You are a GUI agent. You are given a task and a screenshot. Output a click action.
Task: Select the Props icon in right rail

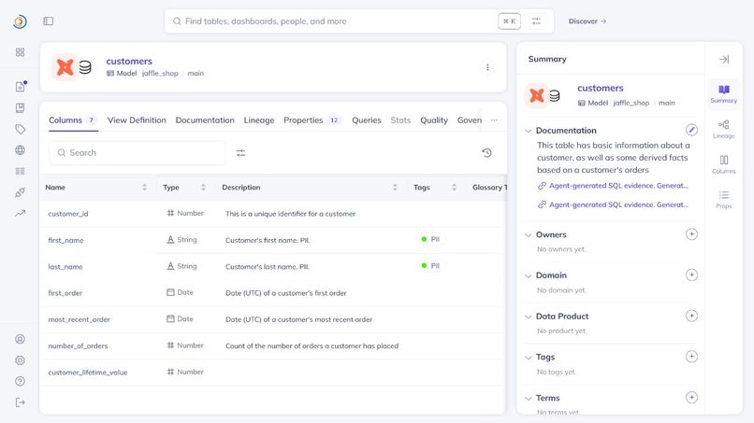[x=724, y=199]
